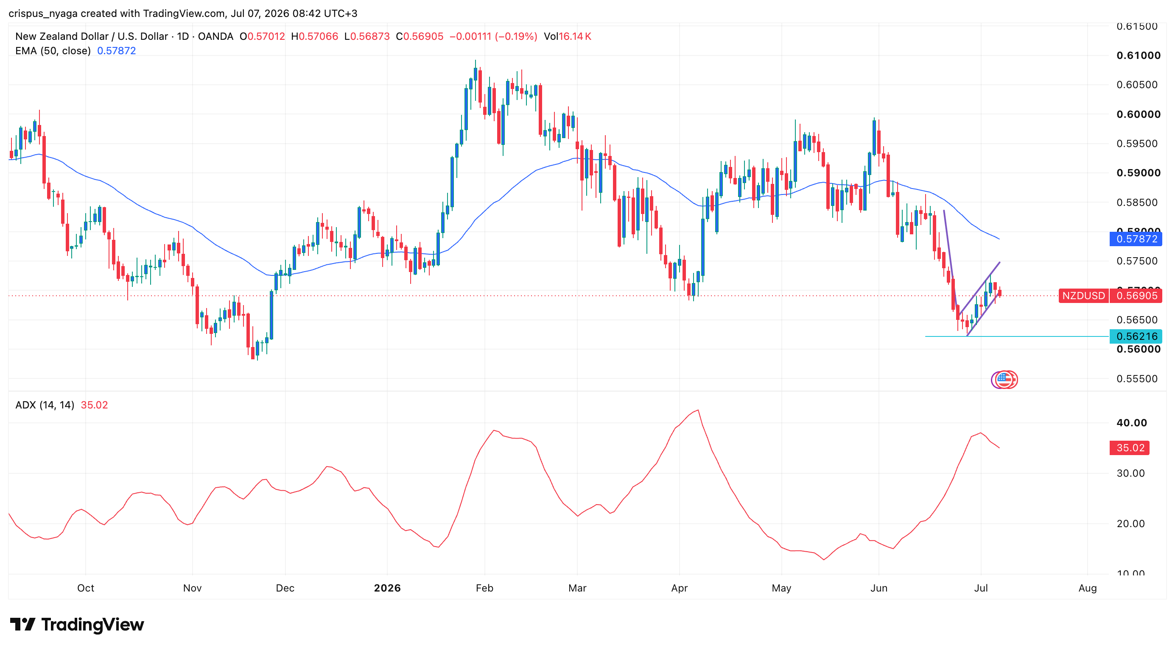This screenshot has height=650, width=1175.
Task: Click the Vol 16.14 K reading
Action: coord(568,36)
